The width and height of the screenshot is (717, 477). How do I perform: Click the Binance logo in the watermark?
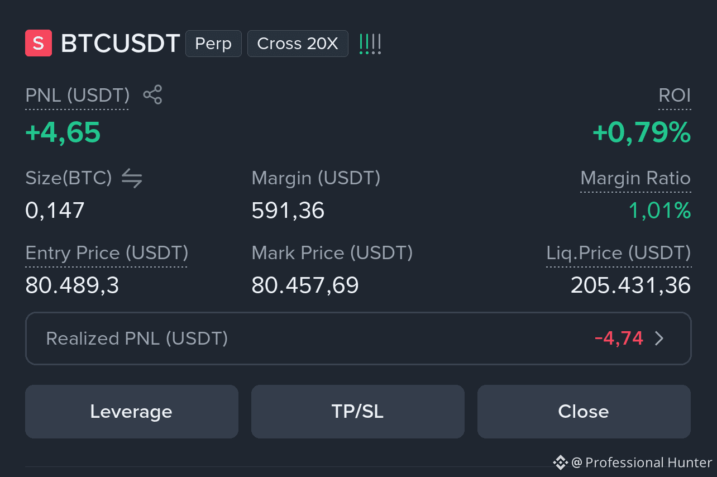click(x=560, y=462)
